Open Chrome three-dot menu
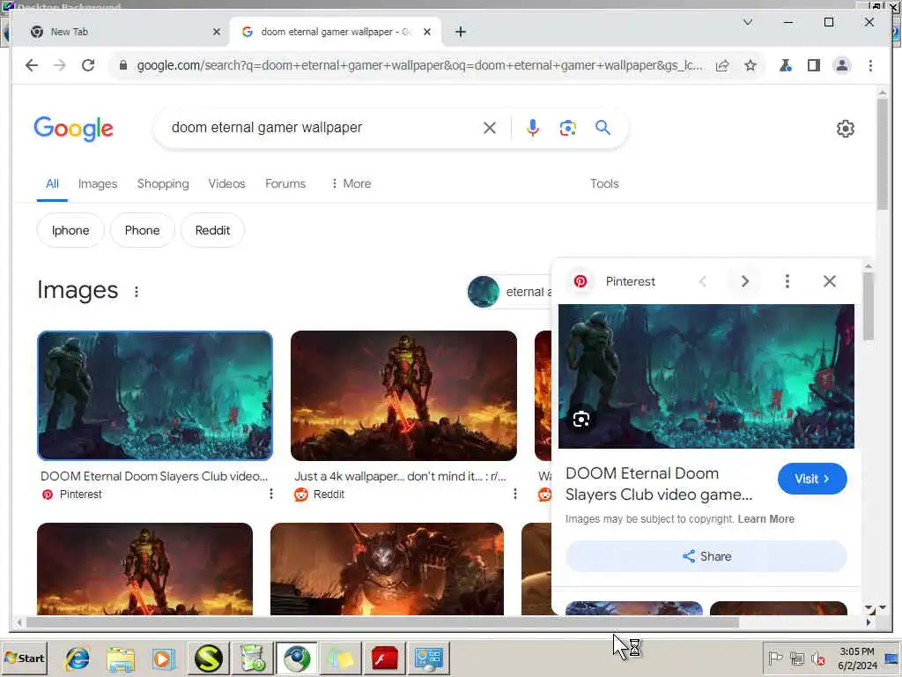 (x=870, y=65)
